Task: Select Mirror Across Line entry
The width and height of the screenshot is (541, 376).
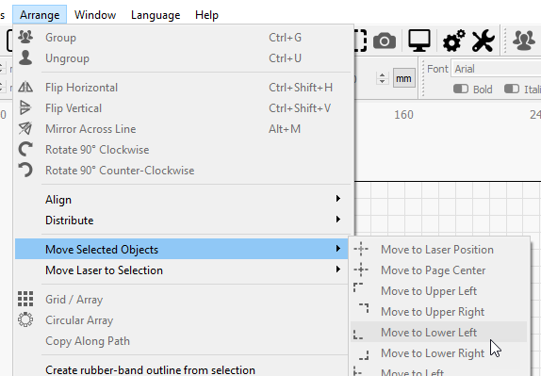Action: tap(184, 129)
